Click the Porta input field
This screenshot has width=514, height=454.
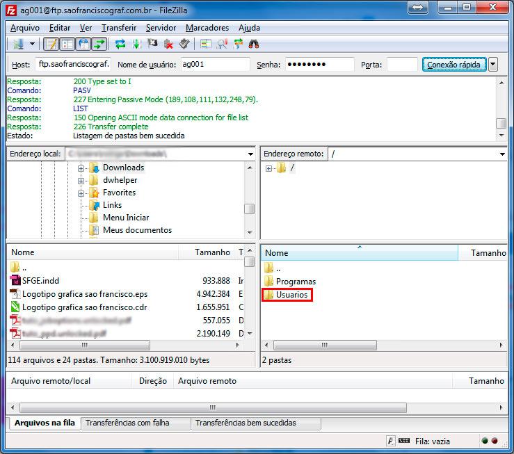402,64
